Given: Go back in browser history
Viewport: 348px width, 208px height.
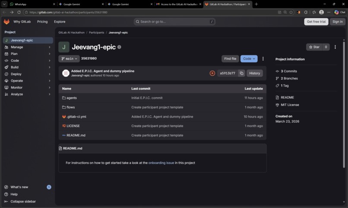Looking at the screenshot, I should [x=4, y=12].
